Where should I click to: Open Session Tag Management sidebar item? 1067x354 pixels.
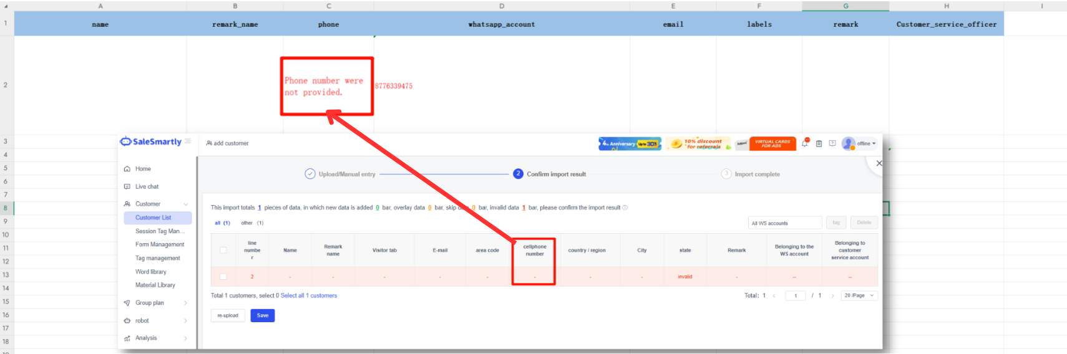click(x=160, y=231)
